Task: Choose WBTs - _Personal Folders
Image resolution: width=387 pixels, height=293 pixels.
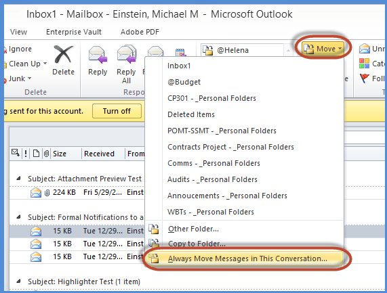Action: click(245, 212)
